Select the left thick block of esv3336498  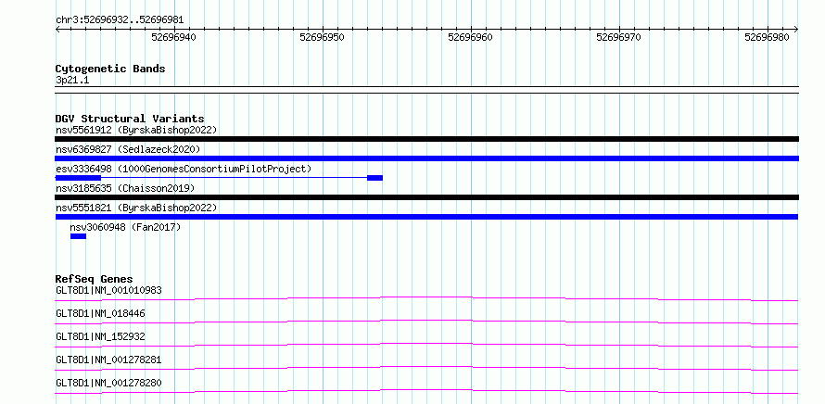point(78,178)
